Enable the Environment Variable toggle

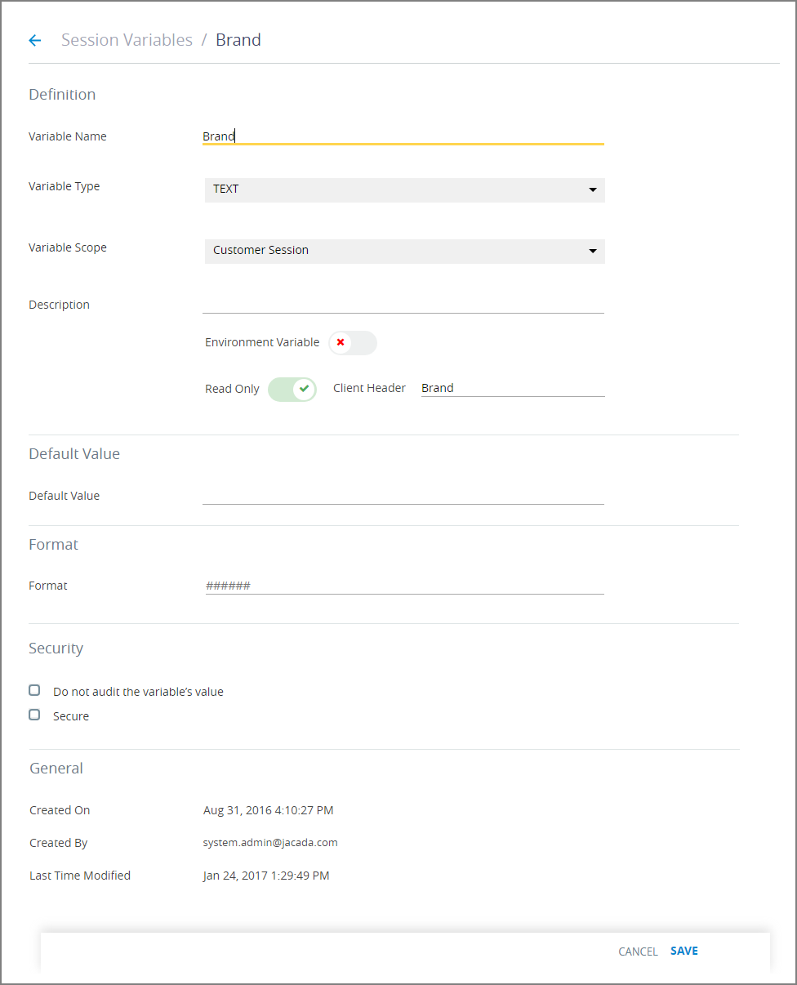click(353, 343)
